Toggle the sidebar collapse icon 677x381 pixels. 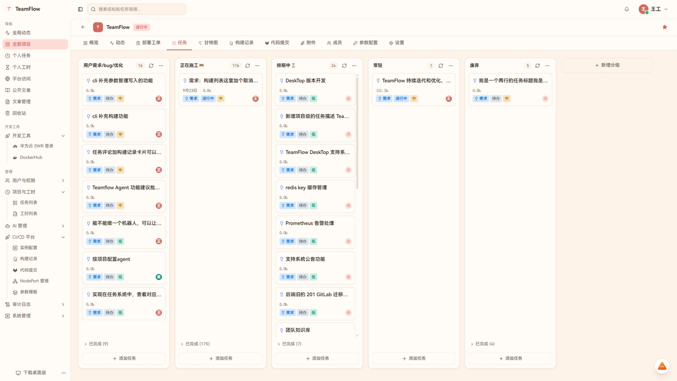(80, 9)
